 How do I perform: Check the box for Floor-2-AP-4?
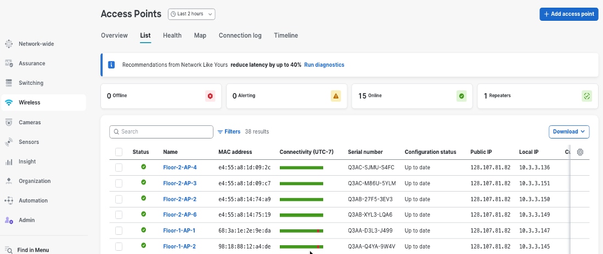(x=119, y=168)
